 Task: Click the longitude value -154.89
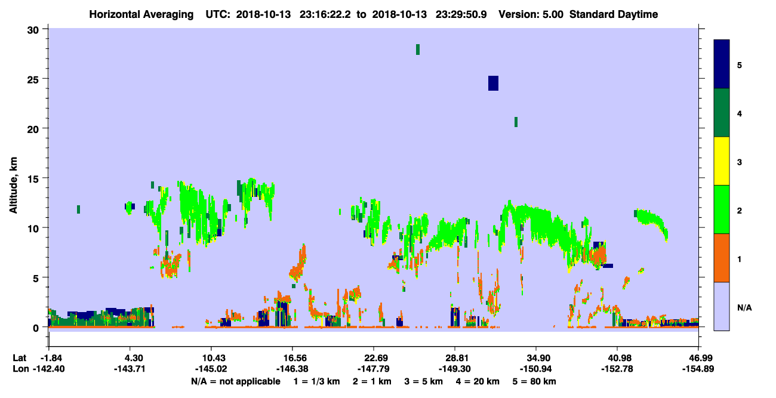click(x=698, y=369)
